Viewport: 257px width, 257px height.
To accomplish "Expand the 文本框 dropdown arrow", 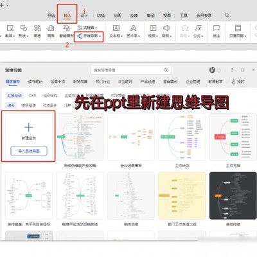I will tap(122, 36).
